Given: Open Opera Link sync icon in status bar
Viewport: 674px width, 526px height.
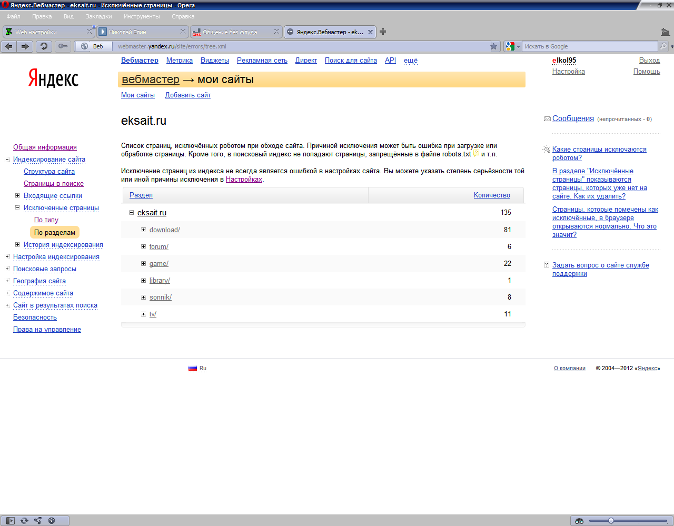Looking at the screenshot, I should click(x=24, y=521).
